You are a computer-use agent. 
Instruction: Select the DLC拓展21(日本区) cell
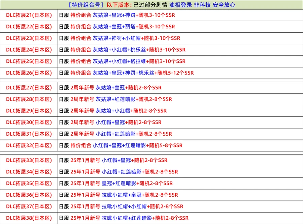tap(29, 15)
